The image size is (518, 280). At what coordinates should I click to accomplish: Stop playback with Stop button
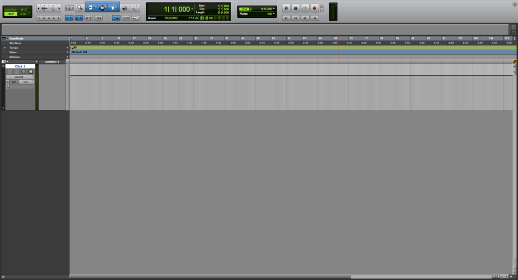(x=295, y=8)
